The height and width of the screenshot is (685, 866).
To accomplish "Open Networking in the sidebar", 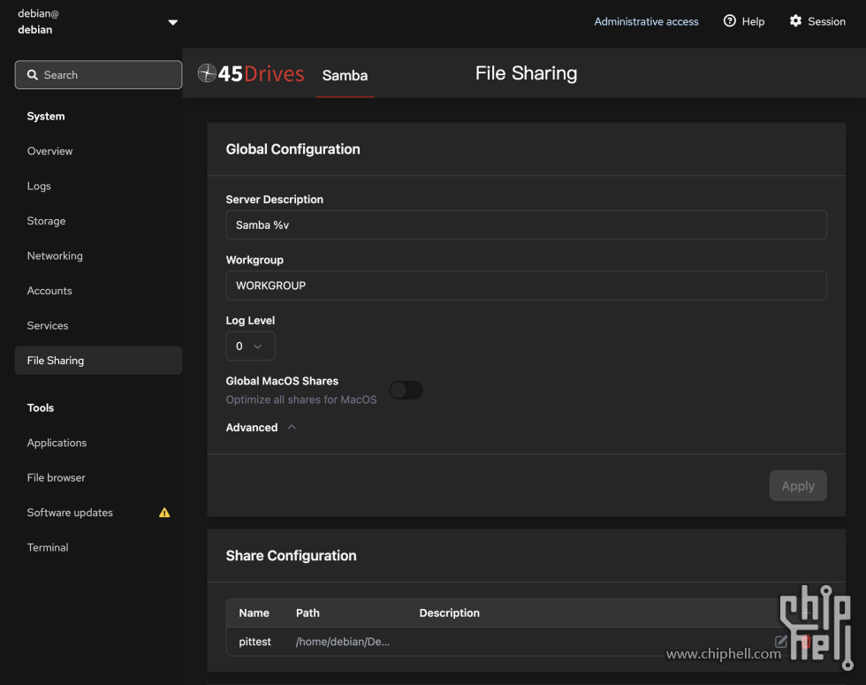I will [55, 255].
